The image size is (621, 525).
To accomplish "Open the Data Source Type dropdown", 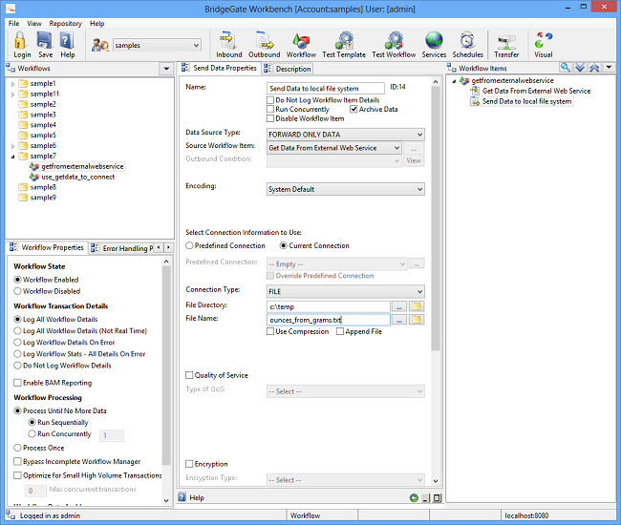I will point(345,134).
